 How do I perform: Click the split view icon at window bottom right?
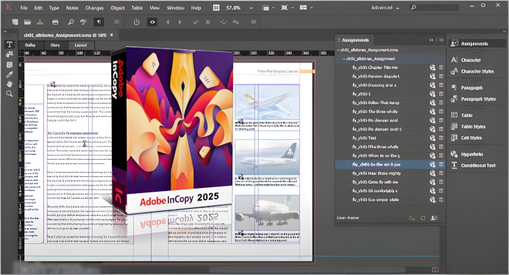[435, 270]
